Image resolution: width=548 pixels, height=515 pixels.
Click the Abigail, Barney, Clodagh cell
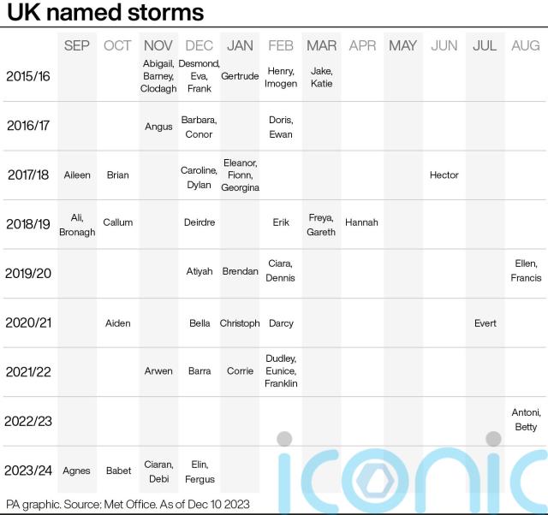point(158,76)
